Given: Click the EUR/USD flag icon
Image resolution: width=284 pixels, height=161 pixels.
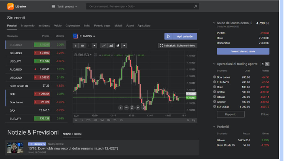Looking at the screenshot, I should (75, 36).
